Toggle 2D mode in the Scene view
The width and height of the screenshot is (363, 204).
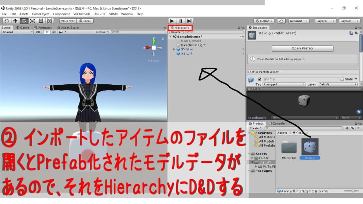(38, 32)
